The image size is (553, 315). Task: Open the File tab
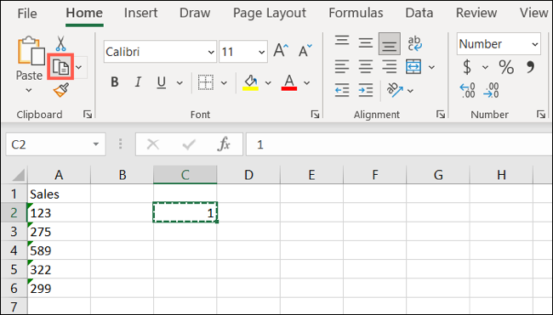27,14
